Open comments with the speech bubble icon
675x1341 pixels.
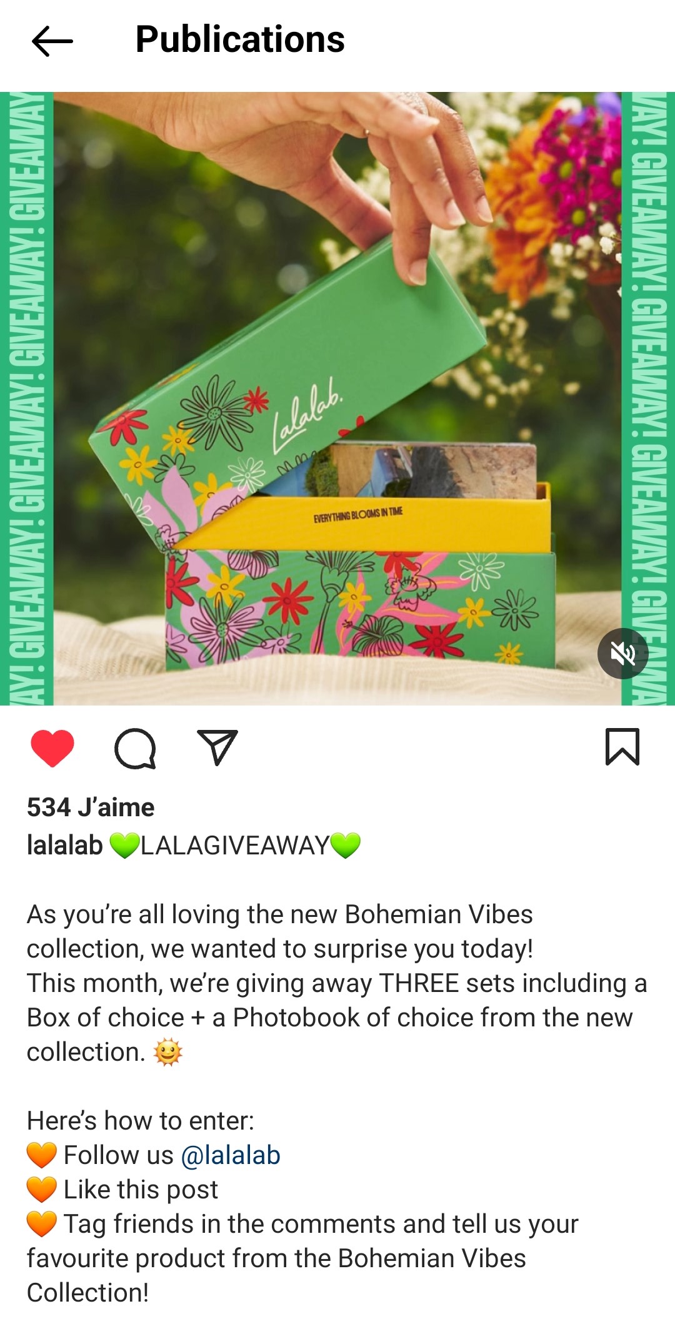tap(135, 748)
